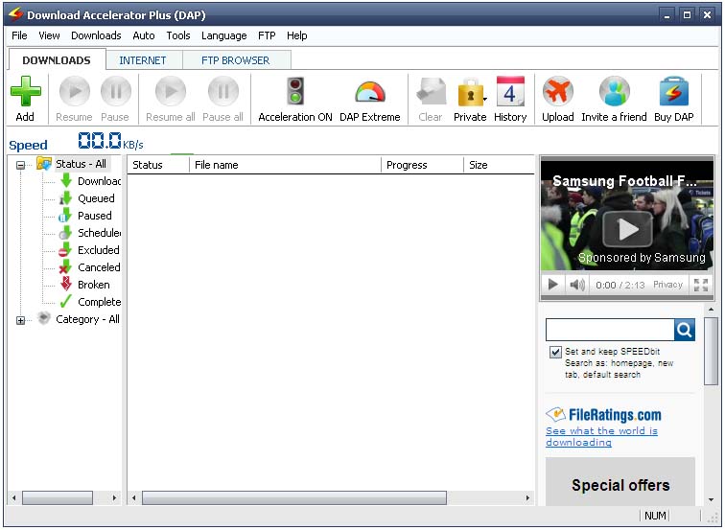This screenshot has height=530, width=725.
Task: Uncheck Set and keep SPEEDbit Search checkbox
Action: click(556, 352)
